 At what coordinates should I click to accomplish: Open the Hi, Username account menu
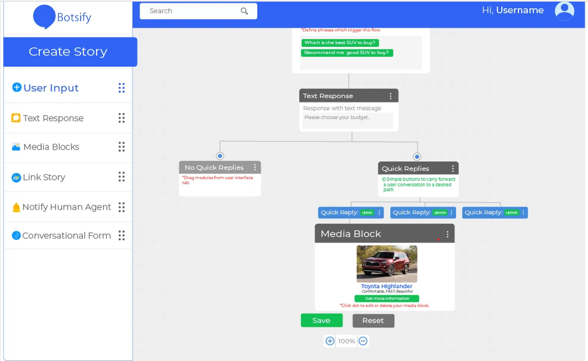point(513,10)
